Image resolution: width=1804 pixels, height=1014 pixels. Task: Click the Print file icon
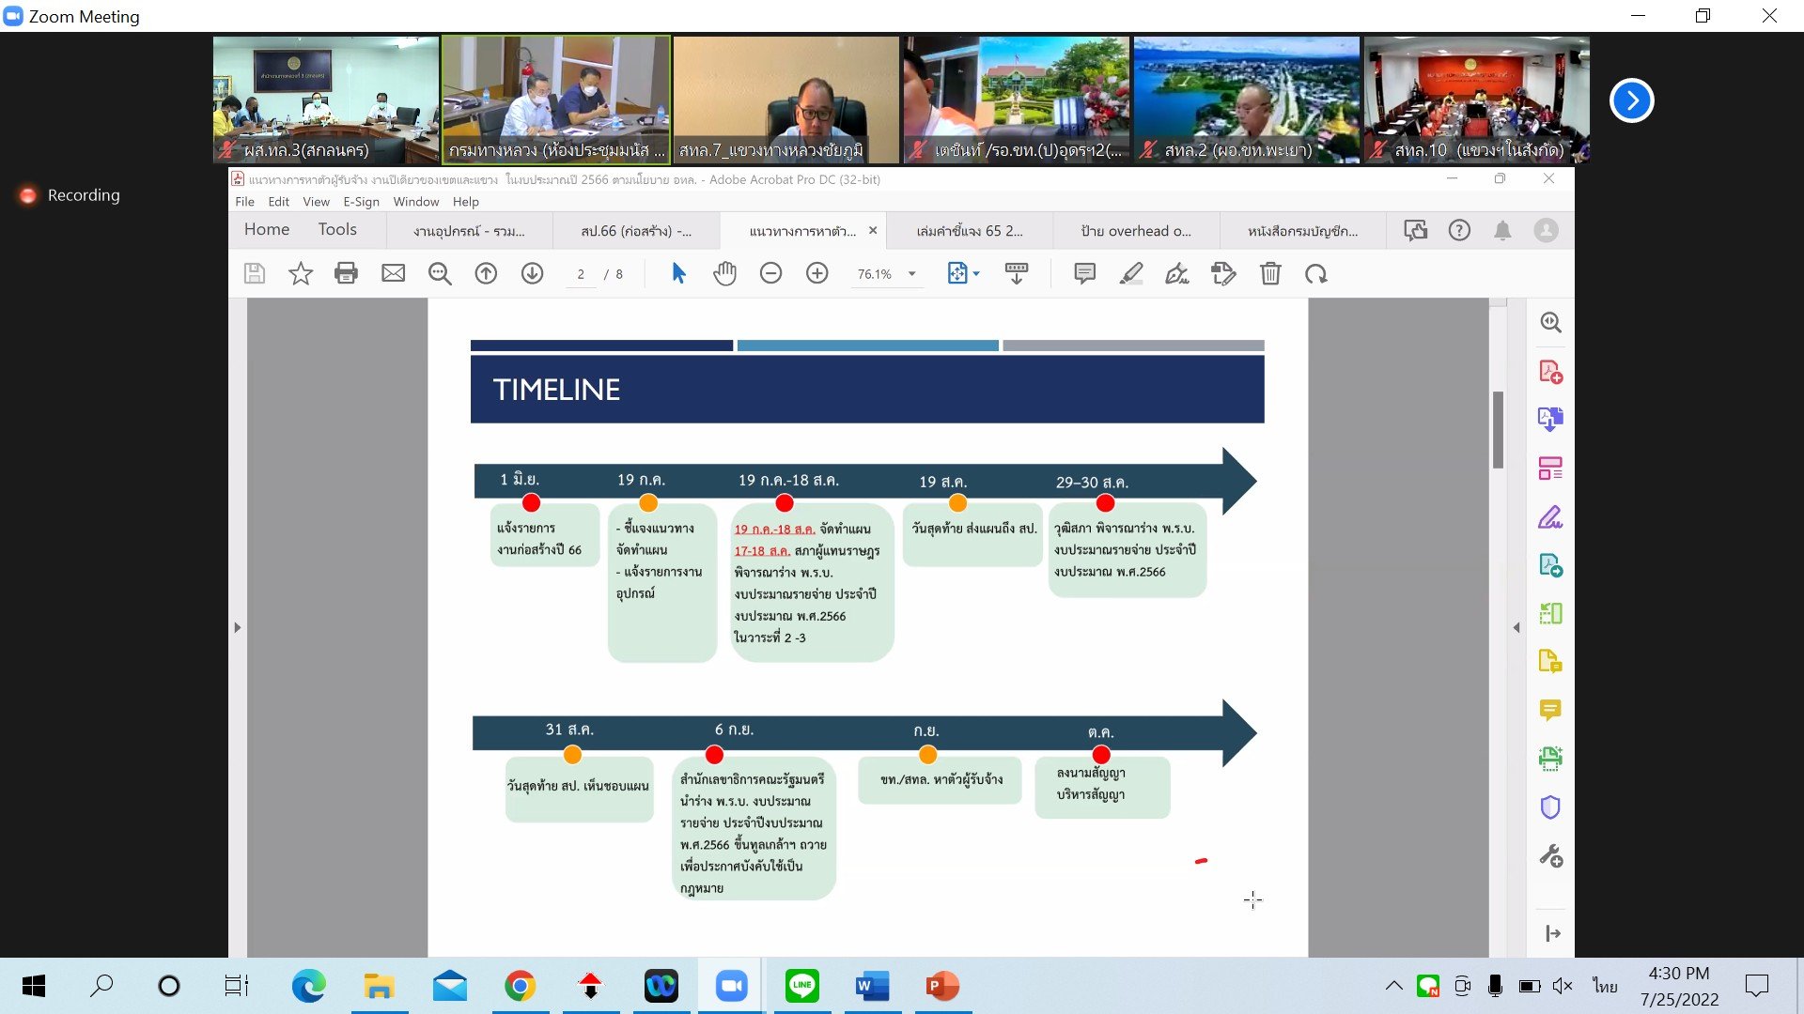(x=346, y=273)
